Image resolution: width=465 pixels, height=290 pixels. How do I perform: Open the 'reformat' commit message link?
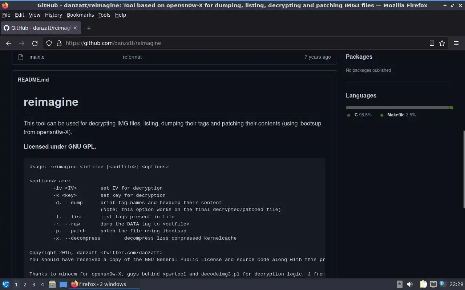[x=132, y=57]
